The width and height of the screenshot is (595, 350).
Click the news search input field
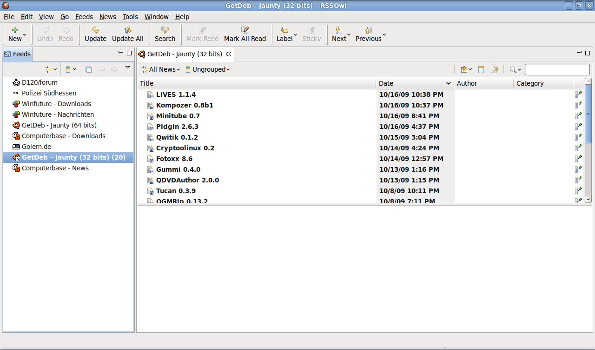[557, 69]
